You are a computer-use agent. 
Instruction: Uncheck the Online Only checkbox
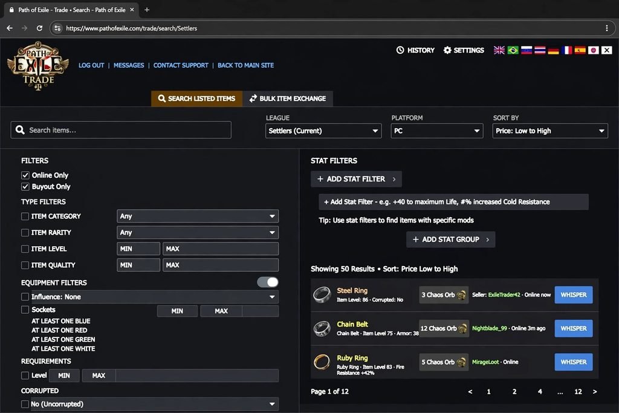pos(25,175)
